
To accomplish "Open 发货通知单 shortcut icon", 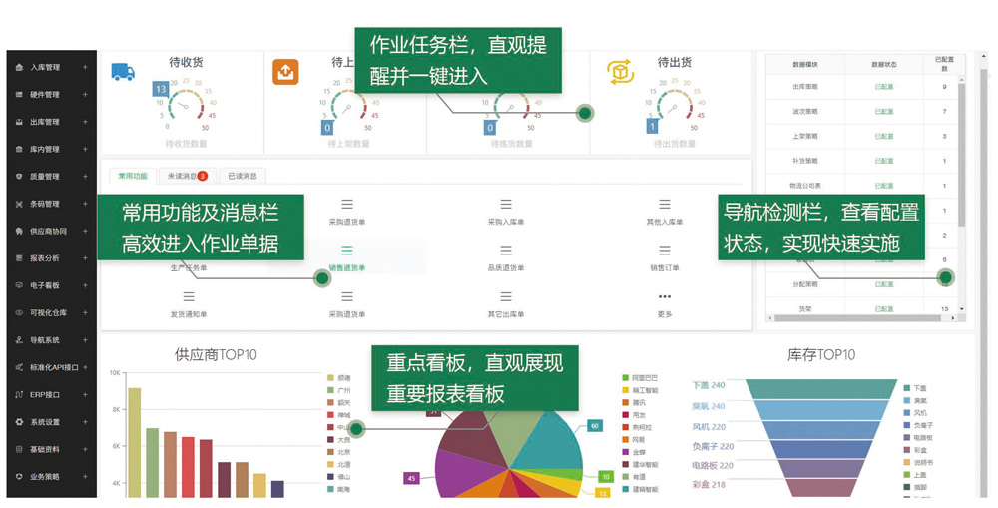I will pos(189,296).
